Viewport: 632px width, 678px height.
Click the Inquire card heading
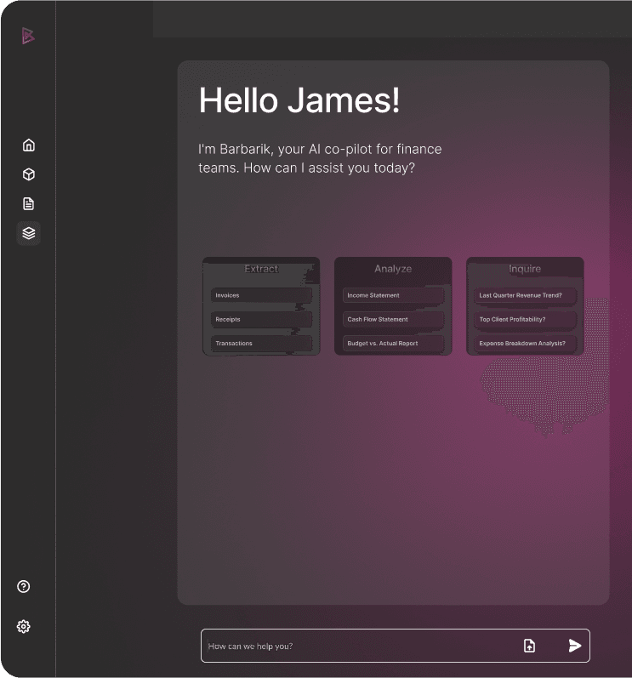[x=525, y=269]
